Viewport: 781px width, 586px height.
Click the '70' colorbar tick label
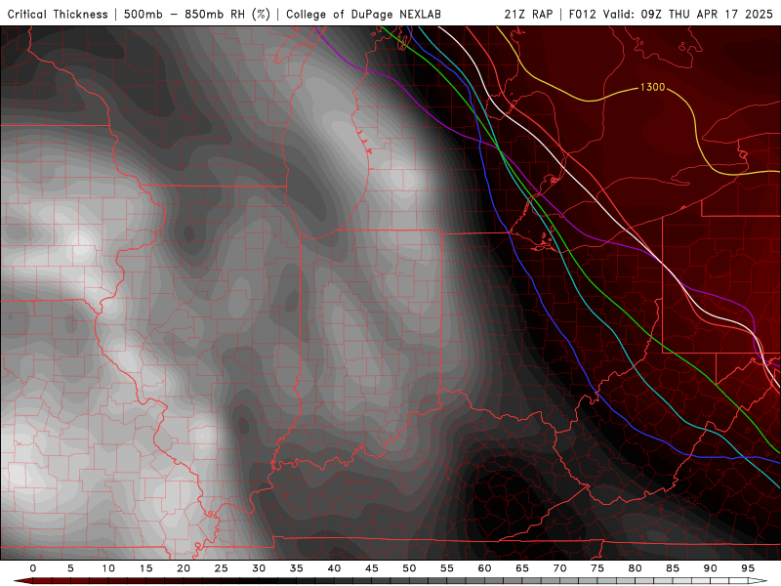point(559,568)
